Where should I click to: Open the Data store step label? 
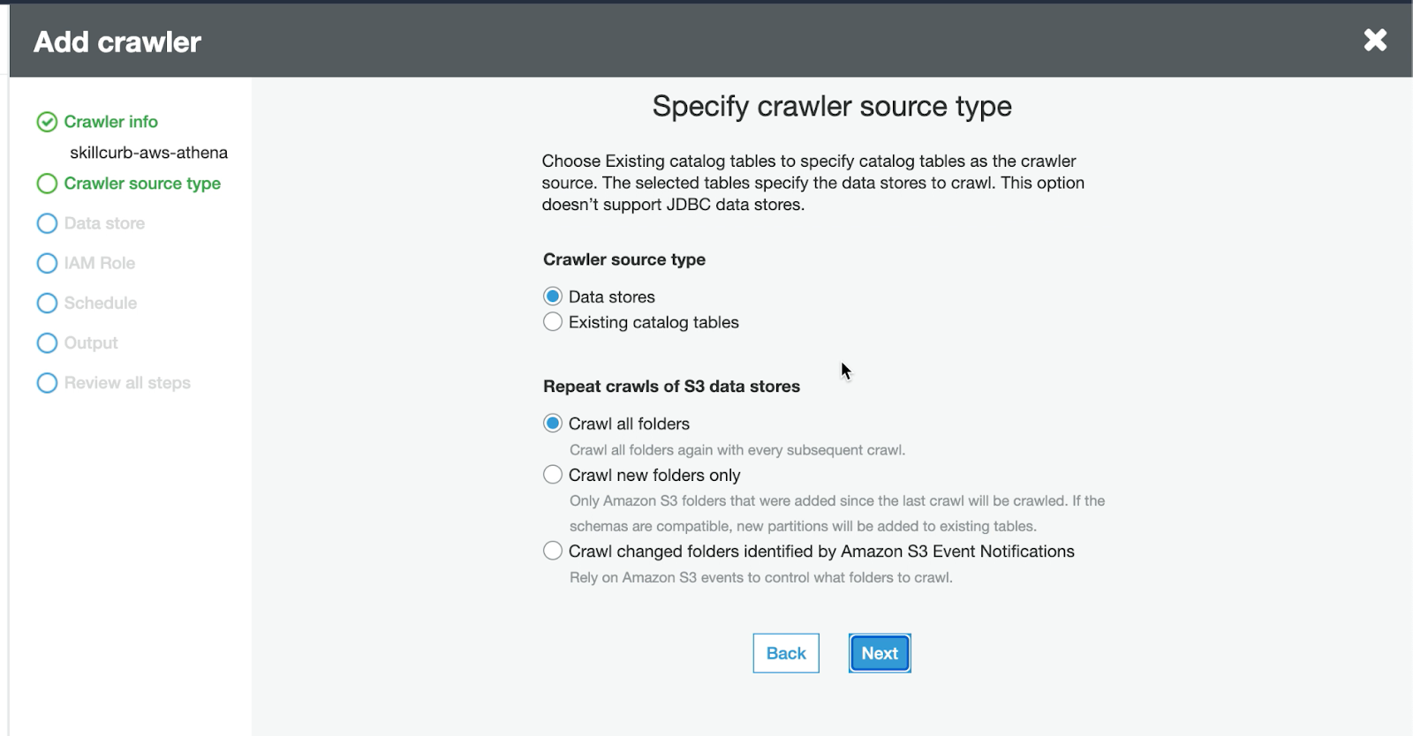pos(104,223)
